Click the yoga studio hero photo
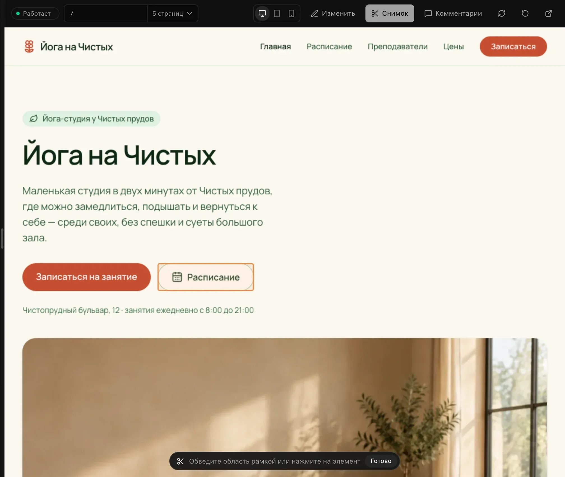565x477 pixels. click(x=284, y=407)
